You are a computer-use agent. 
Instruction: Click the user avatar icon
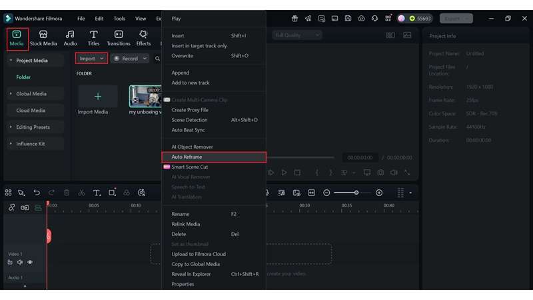(402, 19)
